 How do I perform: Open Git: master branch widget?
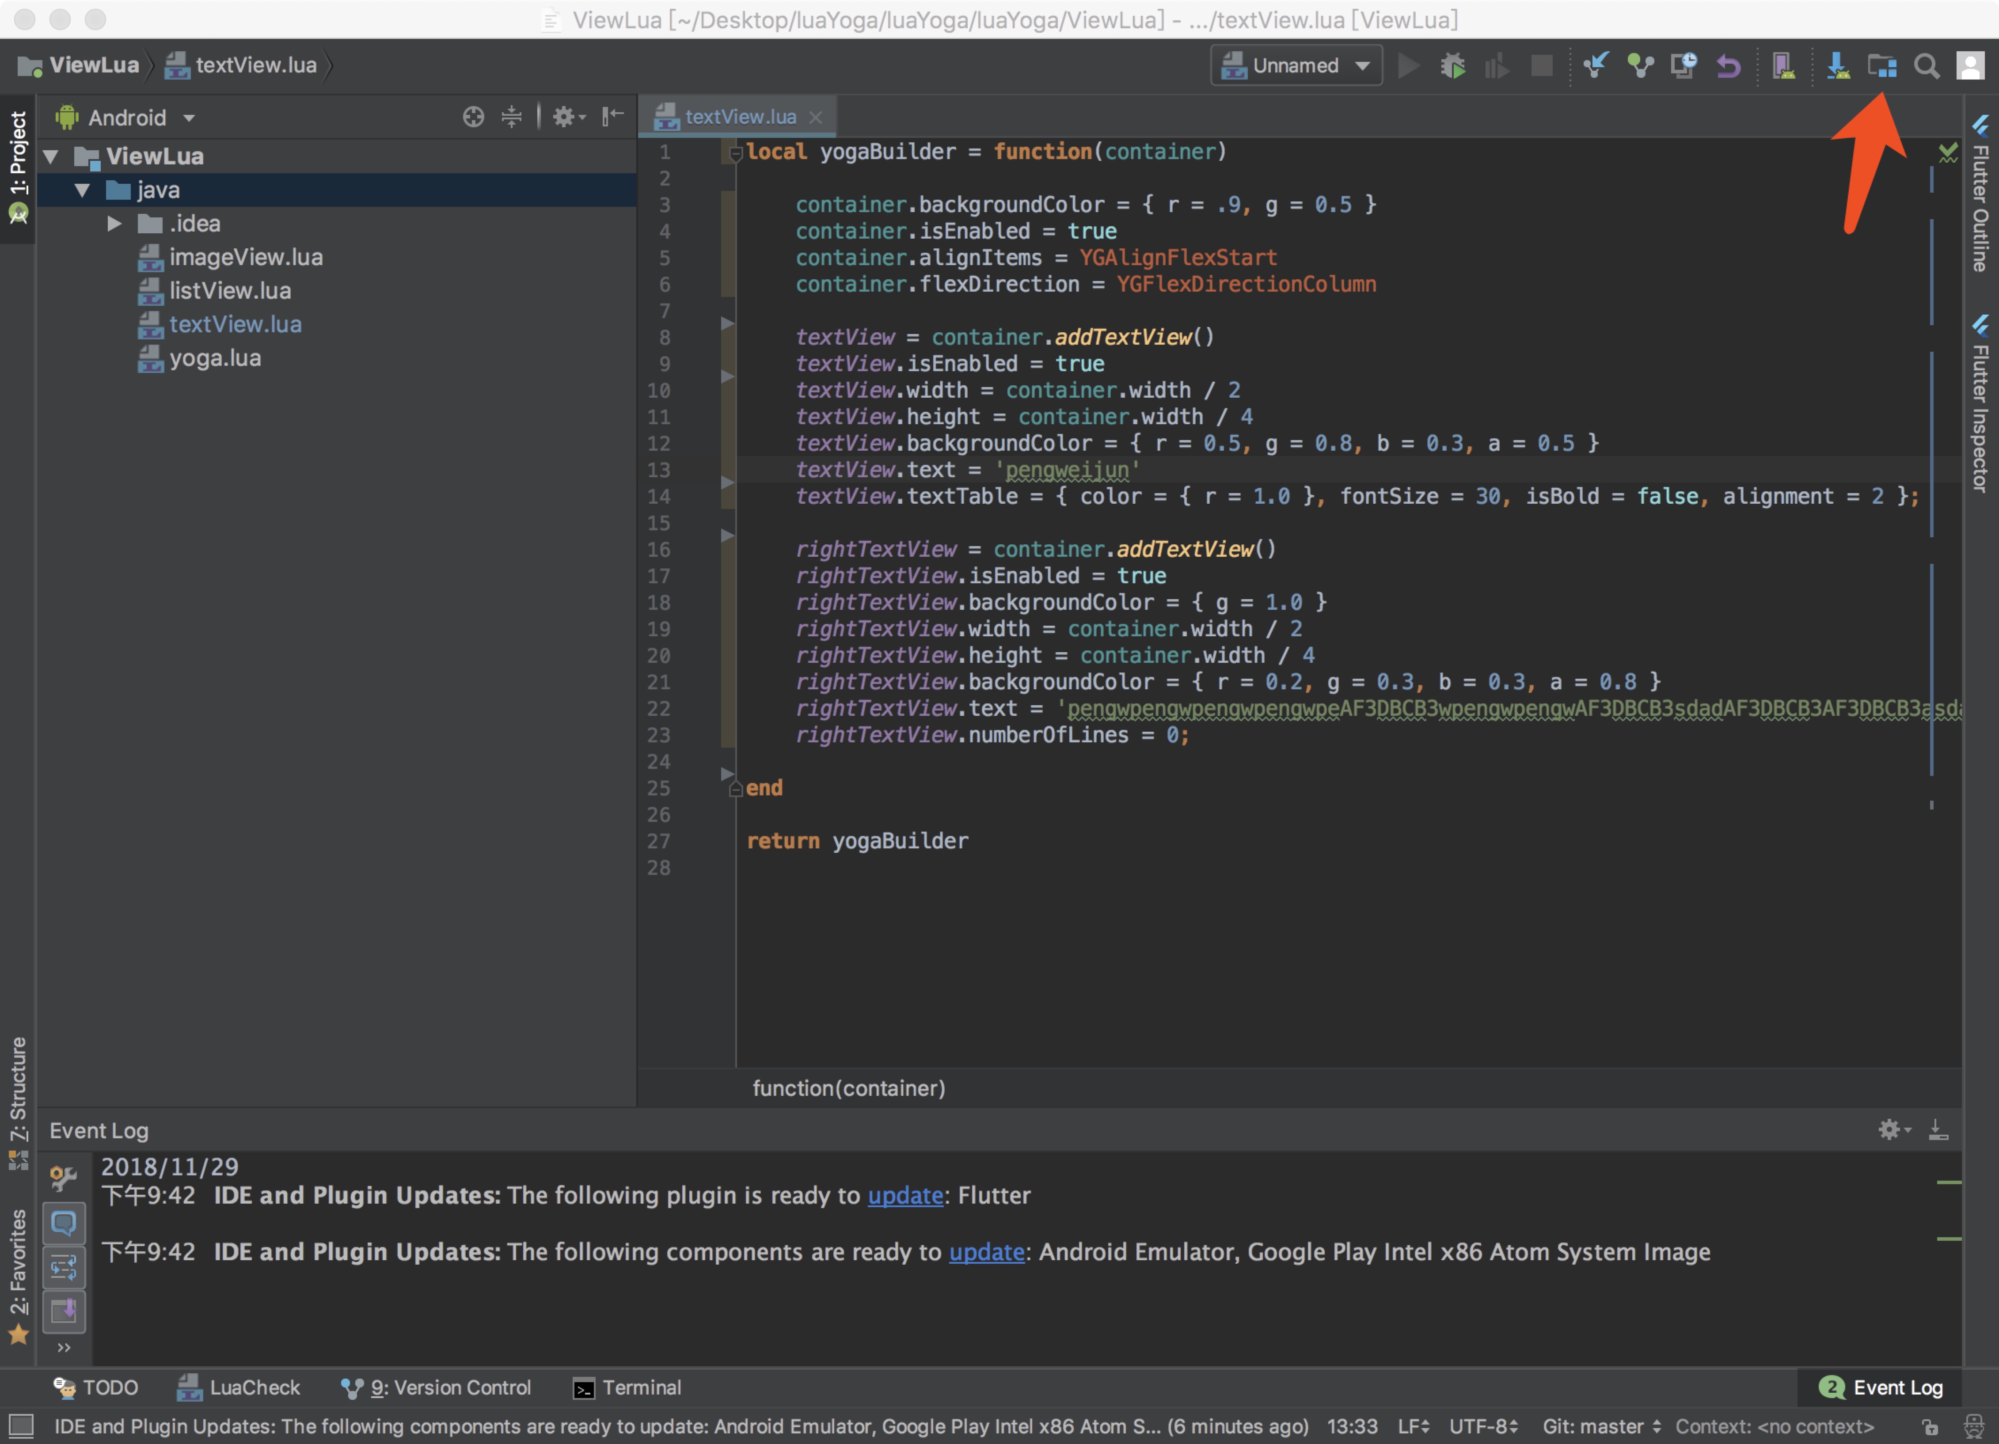1600,1426
